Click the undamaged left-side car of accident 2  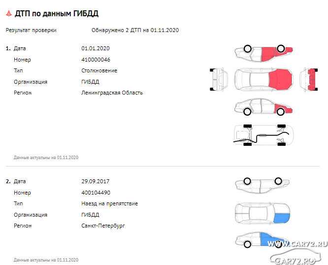click(262, 185)
